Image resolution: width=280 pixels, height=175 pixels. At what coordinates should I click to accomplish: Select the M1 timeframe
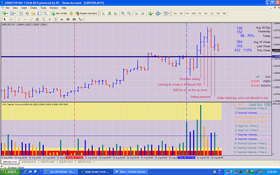tap(175, 13)
